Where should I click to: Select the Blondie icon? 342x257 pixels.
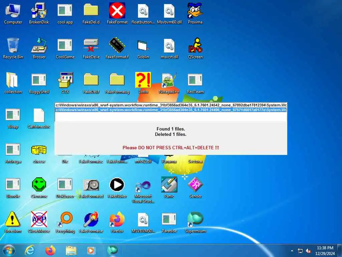[x=13, y=187]
